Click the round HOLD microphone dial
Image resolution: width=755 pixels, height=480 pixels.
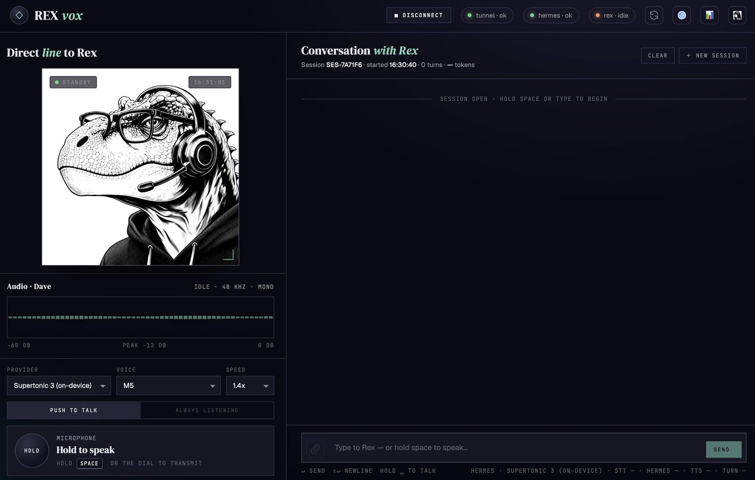32,450
